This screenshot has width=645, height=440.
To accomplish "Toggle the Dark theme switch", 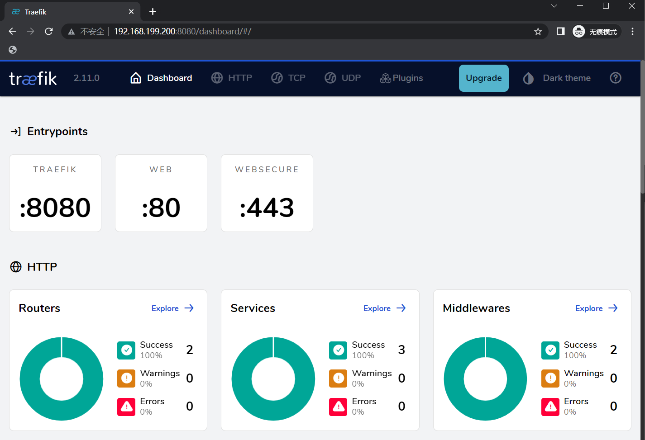I will 557,78.
